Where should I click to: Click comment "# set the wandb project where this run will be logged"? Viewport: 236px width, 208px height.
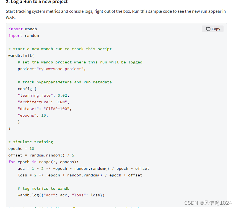click(x=80, y=62)
